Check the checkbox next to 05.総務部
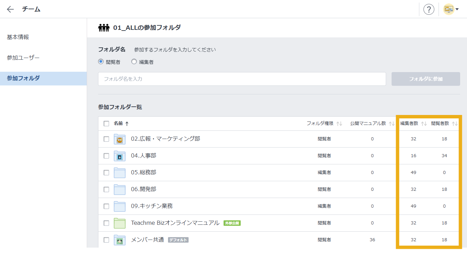The width and height of the screenshot is (467, 279). [106, 172]
